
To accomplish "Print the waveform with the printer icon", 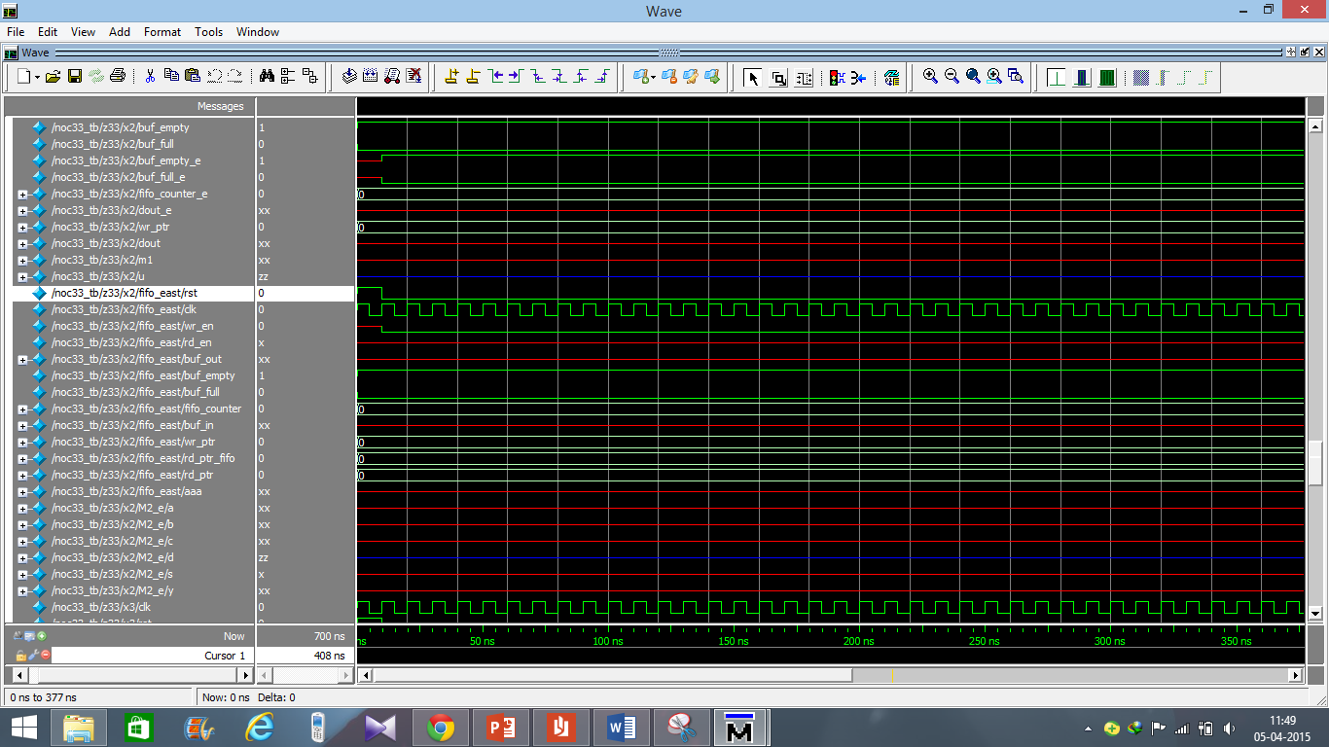I will (x=118, y=76).
